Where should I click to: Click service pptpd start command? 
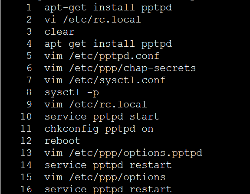click(102, 117)
